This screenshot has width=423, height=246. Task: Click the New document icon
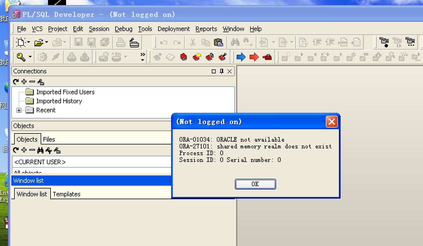coord(21,42)
